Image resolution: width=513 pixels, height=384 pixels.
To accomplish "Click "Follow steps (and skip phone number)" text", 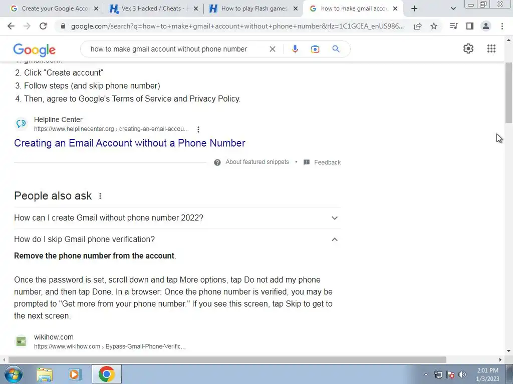I will pos(92,86).
